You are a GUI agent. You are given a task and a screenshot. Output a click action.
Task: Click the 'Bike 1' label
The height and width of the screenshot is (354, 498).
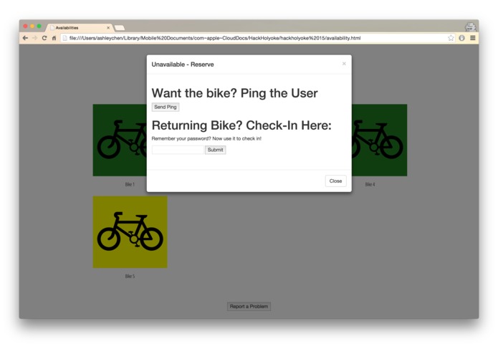(x=130, y=184)
